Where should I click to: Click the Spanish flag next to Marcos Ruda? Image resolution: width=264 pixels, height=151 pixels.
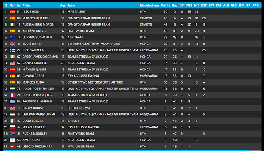pos(12,82)
